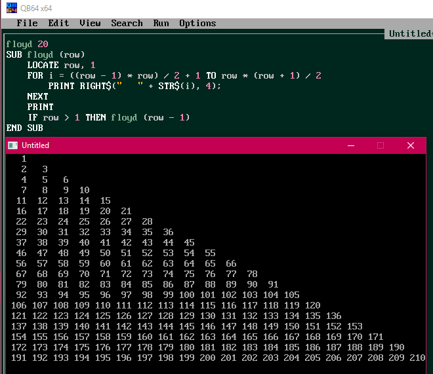433x374 pixels.
Task: Click the 'END SUB' line in editor
Action: pos(24,128)
